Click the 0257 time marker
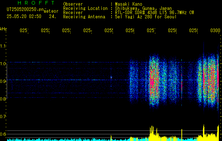The image size is (222, 141). [151, 30]
